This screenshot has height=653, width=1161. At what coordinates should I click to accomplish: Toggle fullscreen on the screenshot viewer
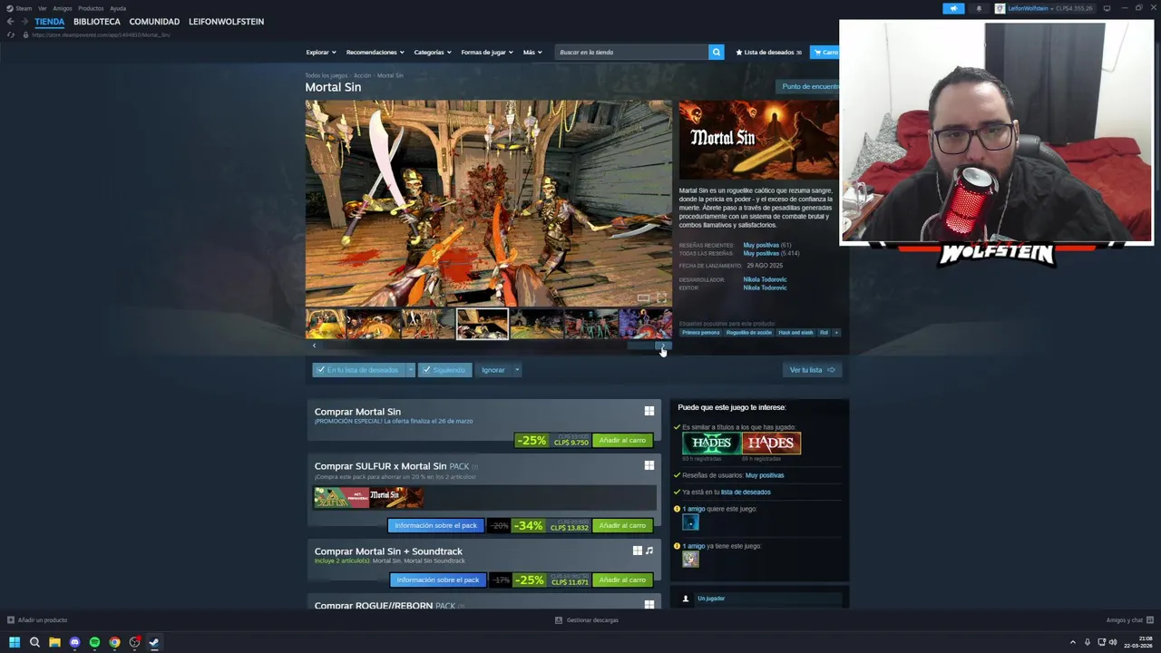[661, 297]
